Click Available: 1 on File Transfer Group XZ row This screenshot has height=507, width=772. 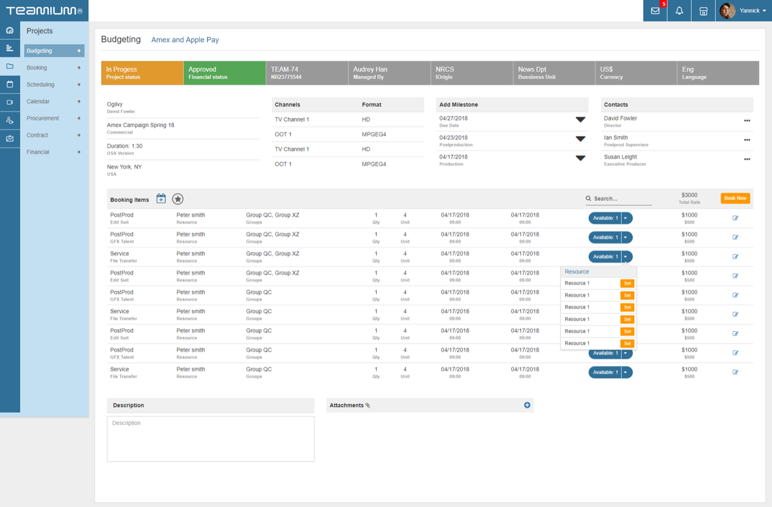tap(605, 257)
